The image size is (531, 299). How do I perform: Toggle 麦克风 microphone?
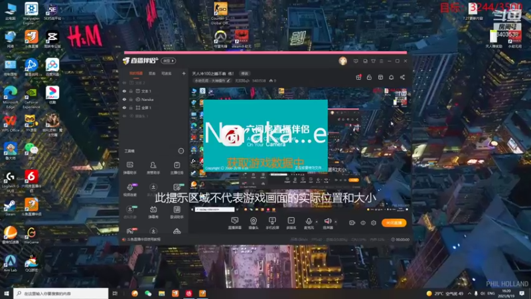pos(309,223)
